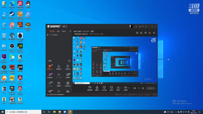The height and width of the screenshot is (114, 203).
Task: Add a screen capture source
Action: [x=90, y=88]
